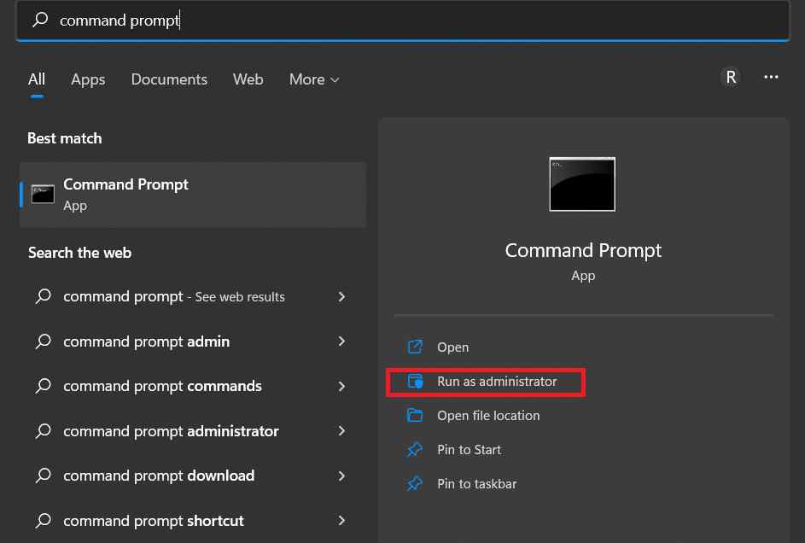Click the Open file location folder icon
The width and height of the screenshot is (805, 543).
pyautogui.click(x=415, y=415)
